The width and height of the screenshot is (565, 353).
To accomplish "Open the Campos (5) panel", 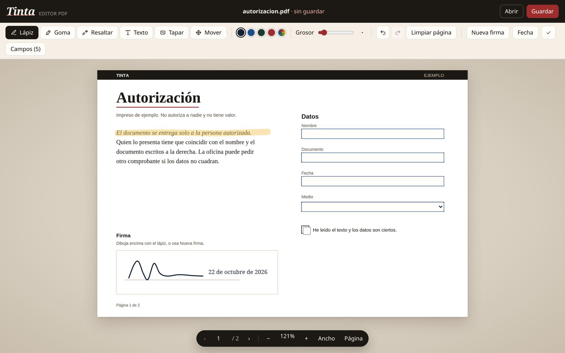I will tap(25, 49).
